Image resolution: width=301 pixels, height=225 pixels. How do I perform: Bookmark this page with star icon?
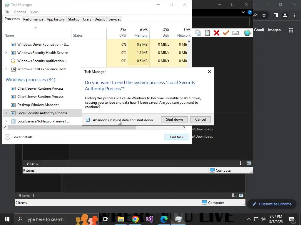click(x=264, y=15)
